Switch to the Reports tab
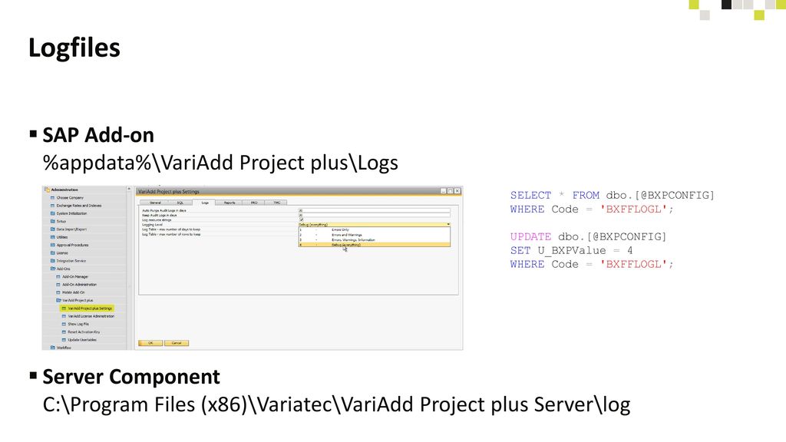The width and height of the screenshot is (786, 442). pyautogui.click(x=229, y=203)
